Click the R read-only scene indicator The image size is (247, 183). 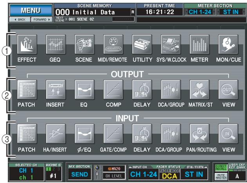133,12
